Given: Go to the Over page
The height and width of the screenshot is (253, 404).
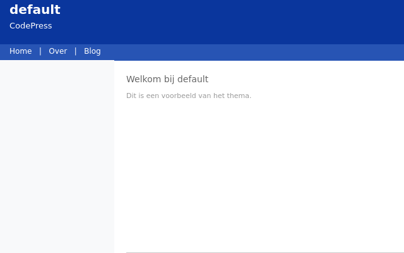Looking at the screenshot, I should pyautogui.click(x=57, y=51).
